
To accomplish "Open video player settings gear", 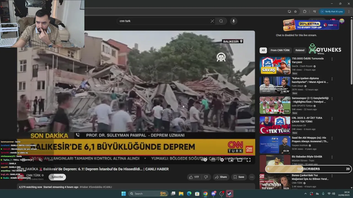I will (x=222, y=160).
